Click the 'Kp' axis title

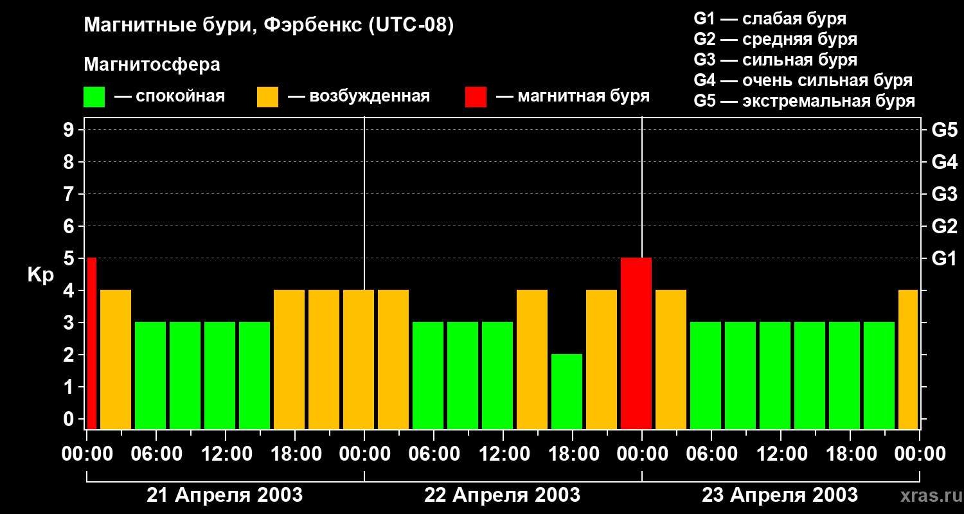[40, 275]
